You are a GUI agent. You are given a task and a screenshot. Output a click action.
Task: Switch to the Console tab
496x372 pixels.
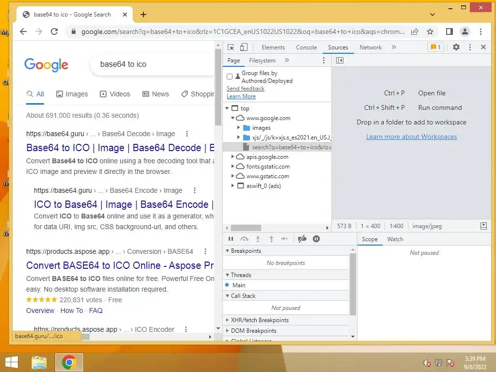[x=306, y=47]
